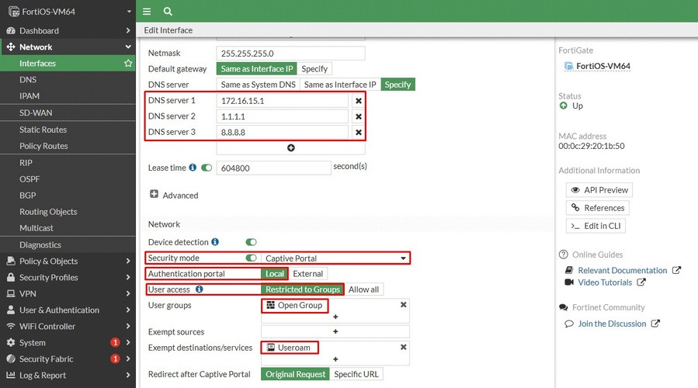Disable the Lease time toggle
Viewport: 698px width, 388px height.
pos(206,168)
